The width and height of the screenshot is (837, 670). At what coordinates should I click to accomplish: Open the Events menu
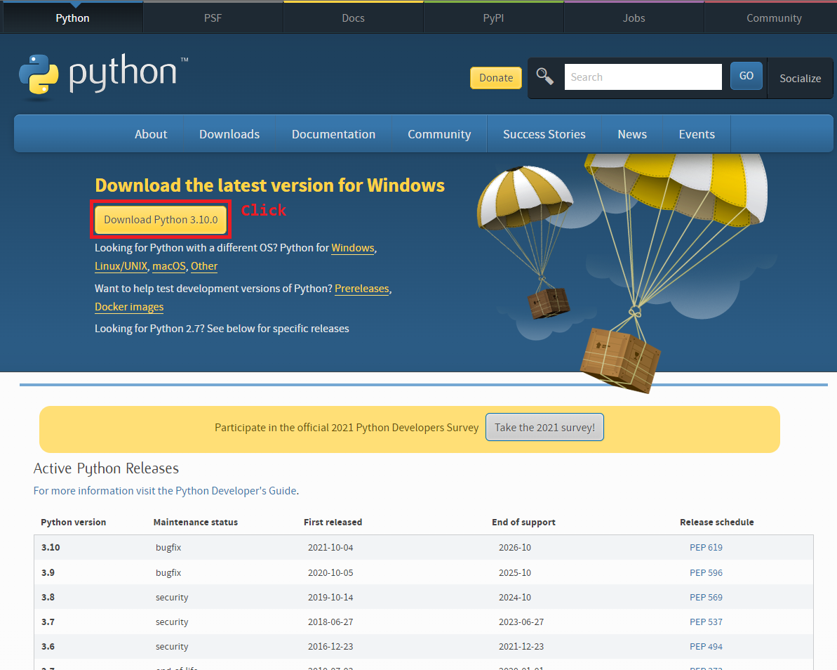[697, 134]
